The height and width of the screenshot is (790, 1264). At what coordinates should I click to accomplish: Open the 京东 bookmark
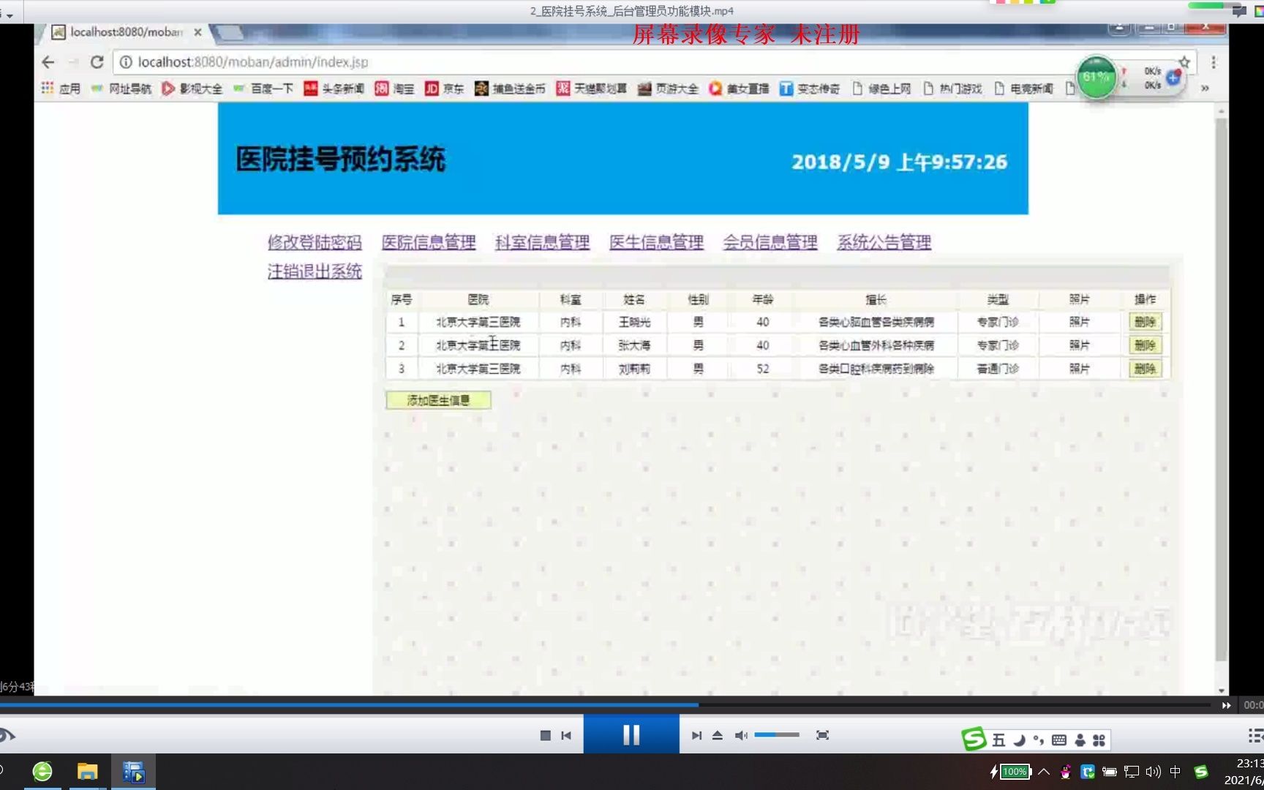pyautogui.click(x=444, y=89)
